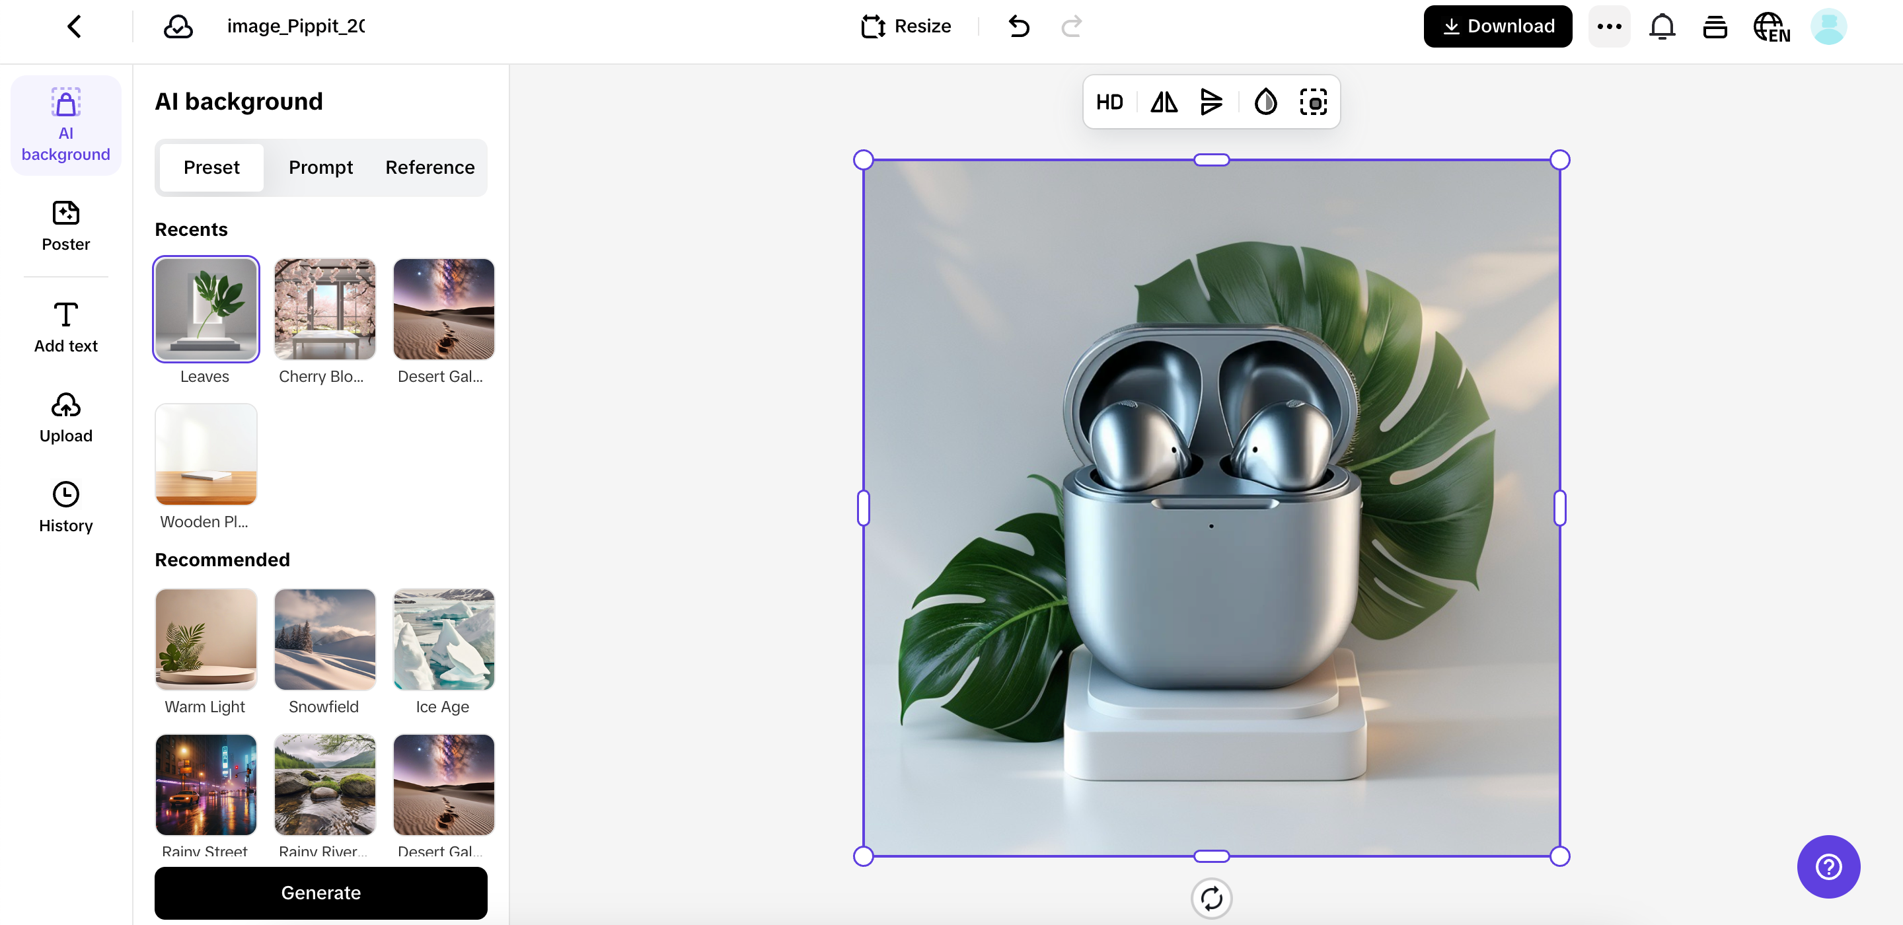Switch to the Prompt tab
1903x925 pixels.
320,167
